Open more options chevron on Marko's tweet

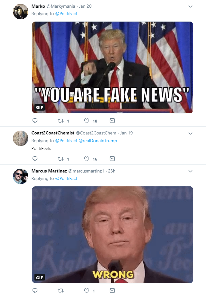click(x=190, y=6)
